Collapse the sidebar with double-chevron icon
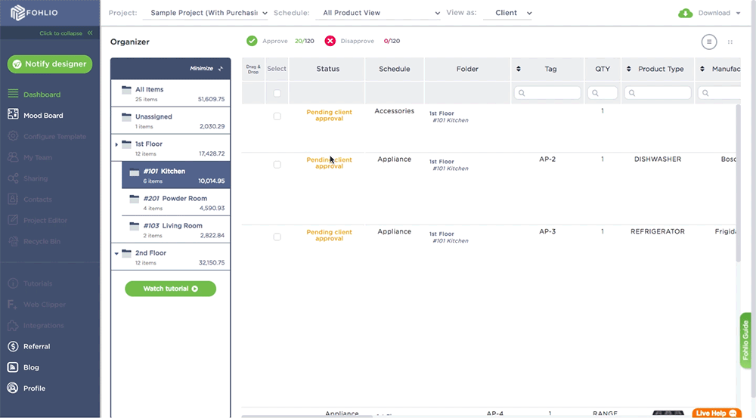 [90, 33]
